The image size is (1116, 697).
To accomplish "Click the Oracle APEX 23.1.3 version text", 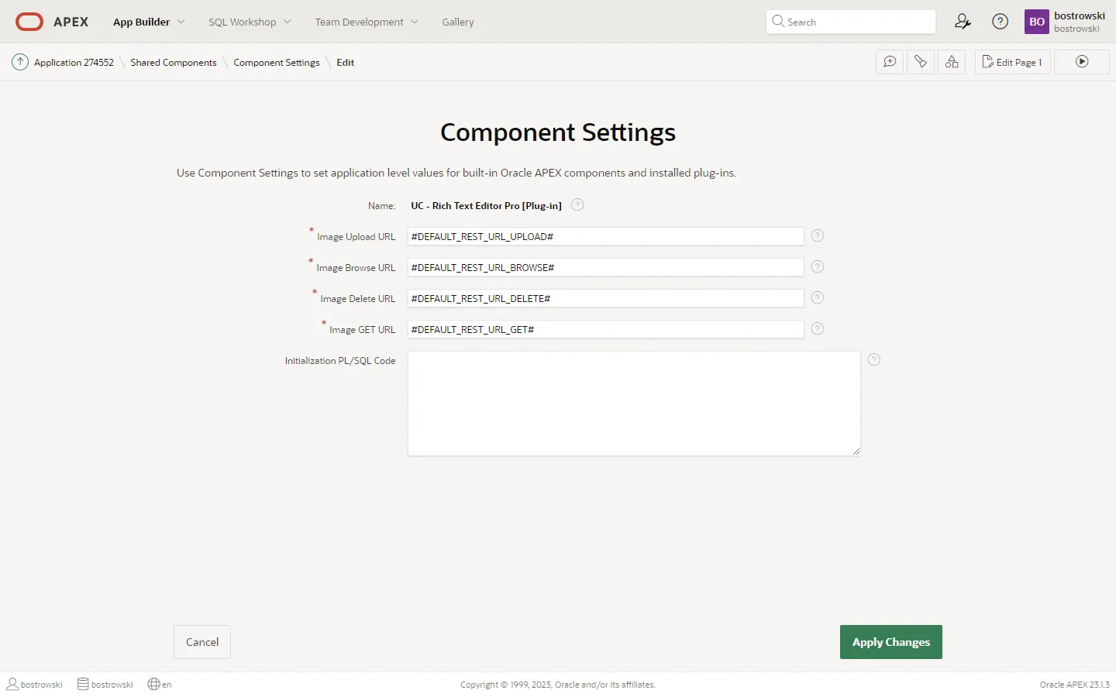I will point(1074,685).
